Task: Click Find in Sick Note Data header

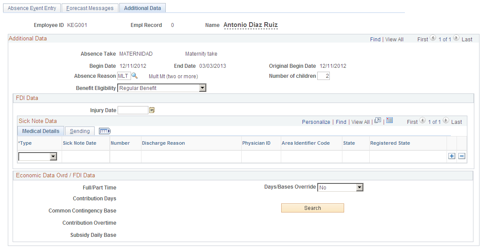Action: coord(341,122)
